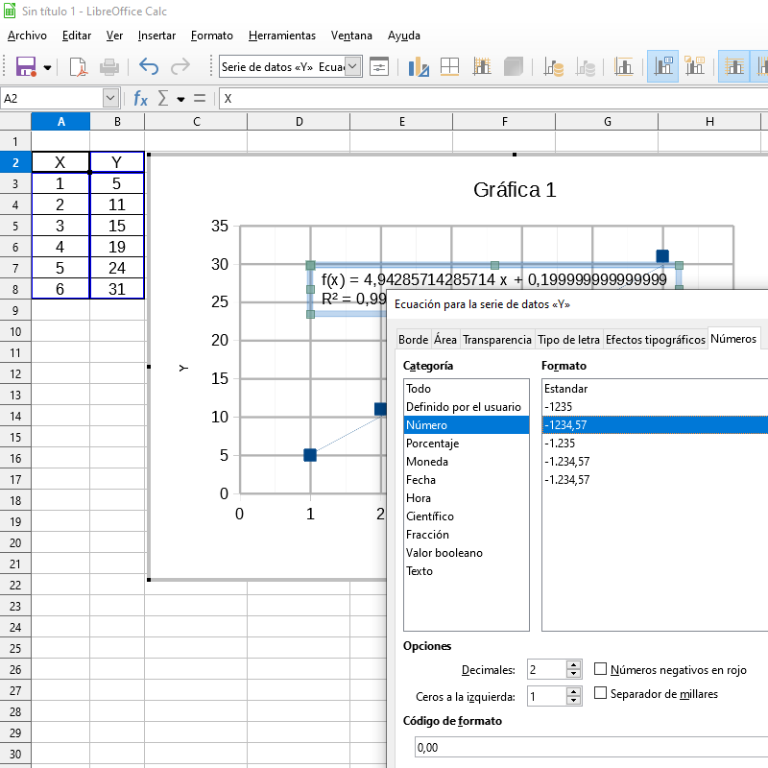Image resolution: width=768 pixels, height=768 pixels.
Task: Select column C header
Action: point(196,122)
